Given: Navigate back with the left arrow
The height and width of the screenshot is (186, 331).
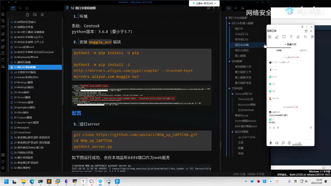Looking at the screenshot, I should (9, 2).
